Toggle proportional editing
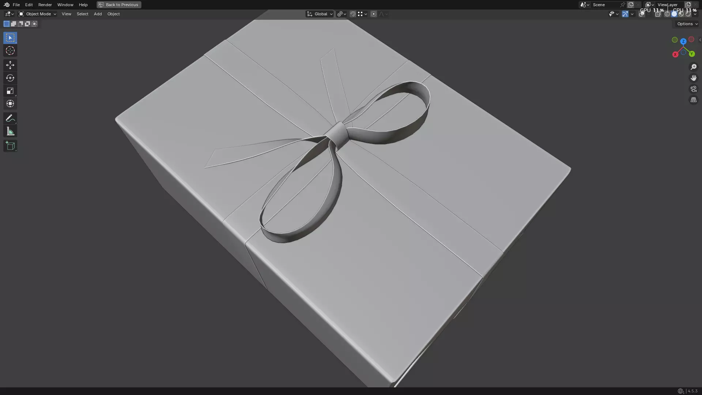Viewport: 702px width, 395px height. tap(374, 14)
